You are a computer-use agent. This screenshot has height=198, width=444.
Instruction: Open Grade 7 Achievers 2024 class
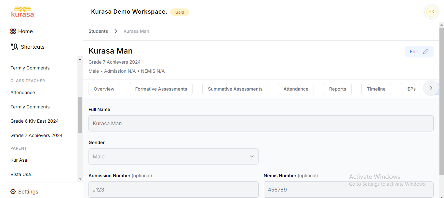coord(36,135)
